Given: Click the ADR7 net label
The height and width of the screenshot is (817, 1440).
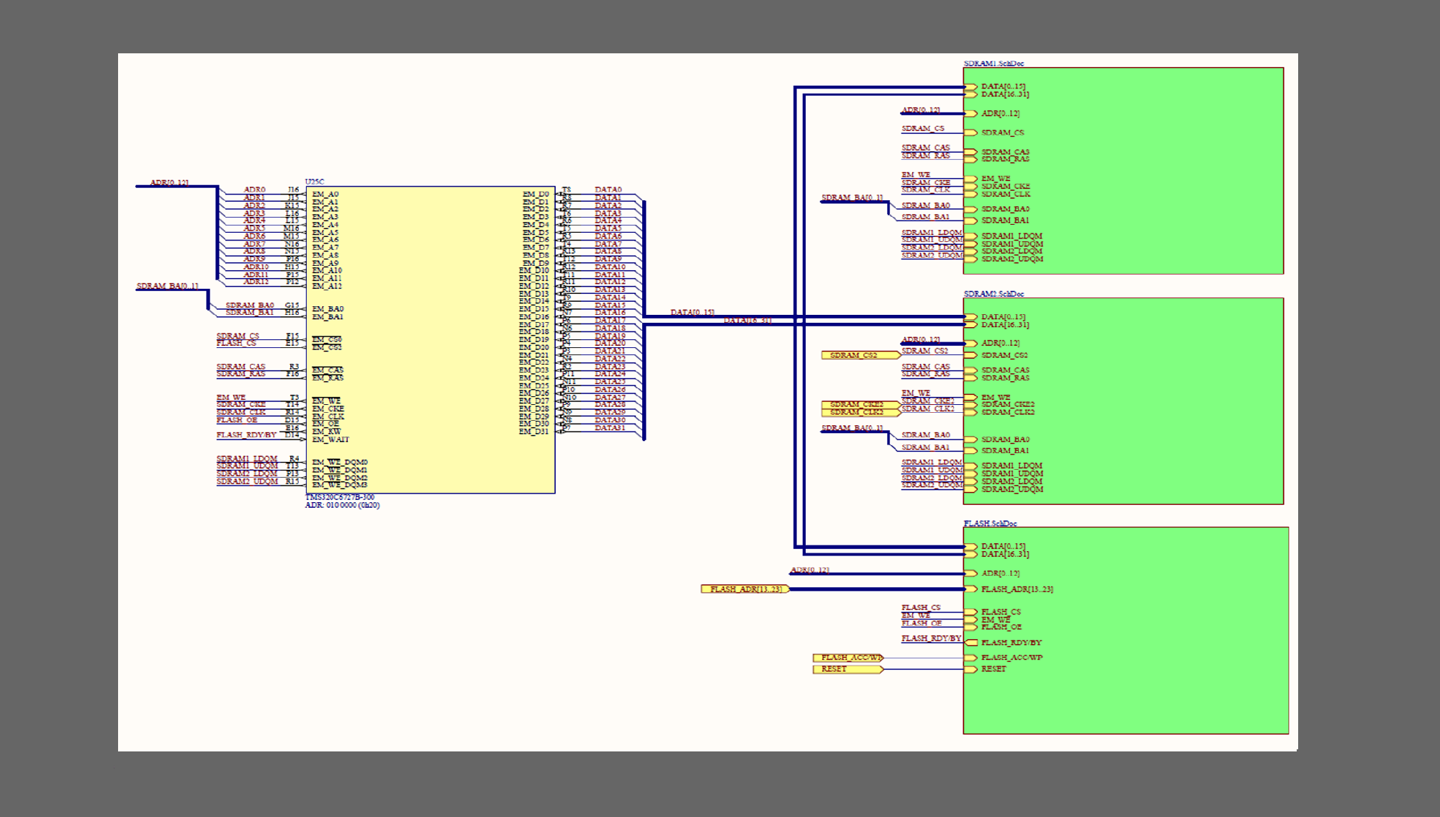Looking at the screenshot, I should point(254,244).
